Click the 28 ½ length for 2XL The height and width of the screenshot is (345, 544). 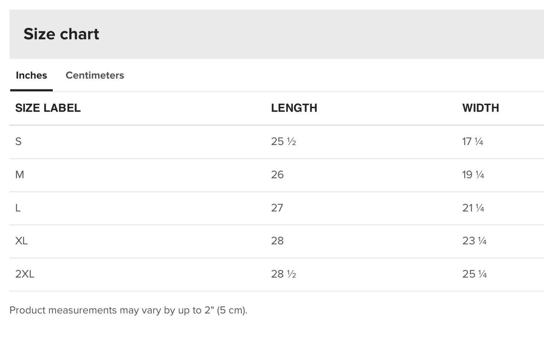(x=283, y=274)
